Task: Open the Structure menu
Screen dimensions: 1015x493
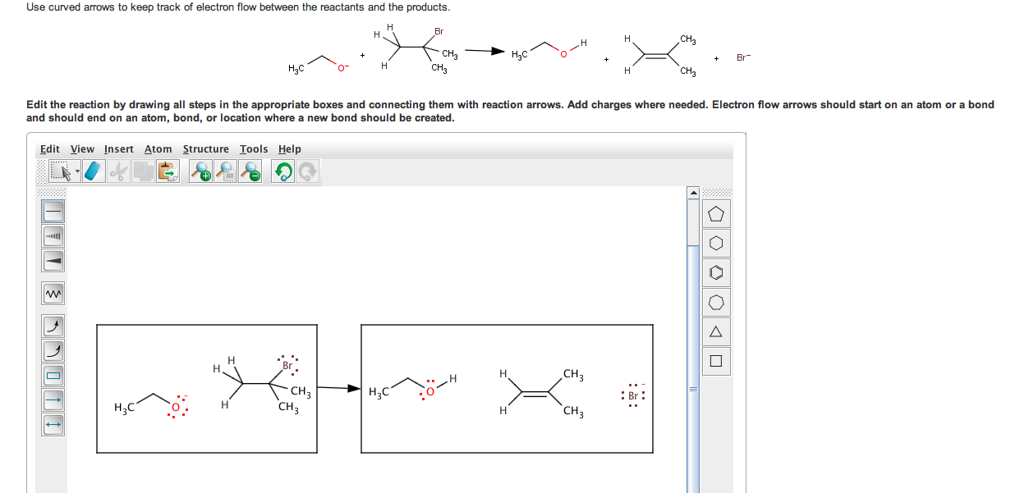Action: click(205, 148)
